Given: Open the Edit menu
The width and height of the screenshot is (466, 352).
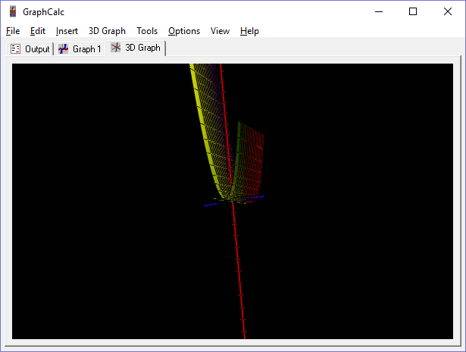Looking at the screenshot, I should 38,31.
